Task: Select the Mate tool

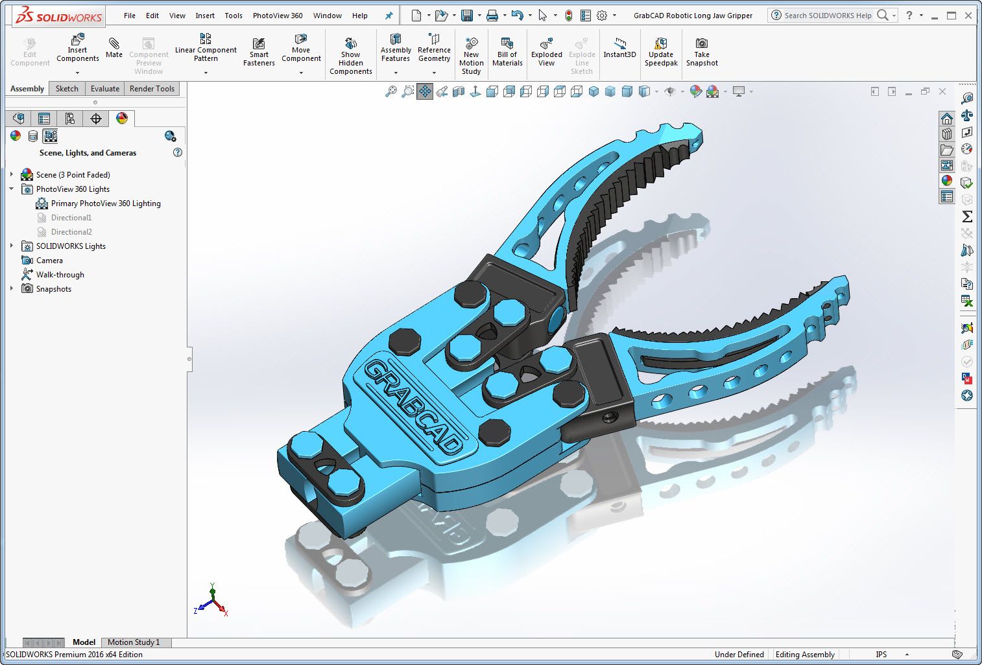Action: click(x=114, y=48)
